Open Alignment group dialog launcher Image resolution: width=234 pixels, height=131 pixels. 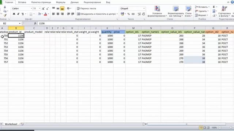pos(117,19)
